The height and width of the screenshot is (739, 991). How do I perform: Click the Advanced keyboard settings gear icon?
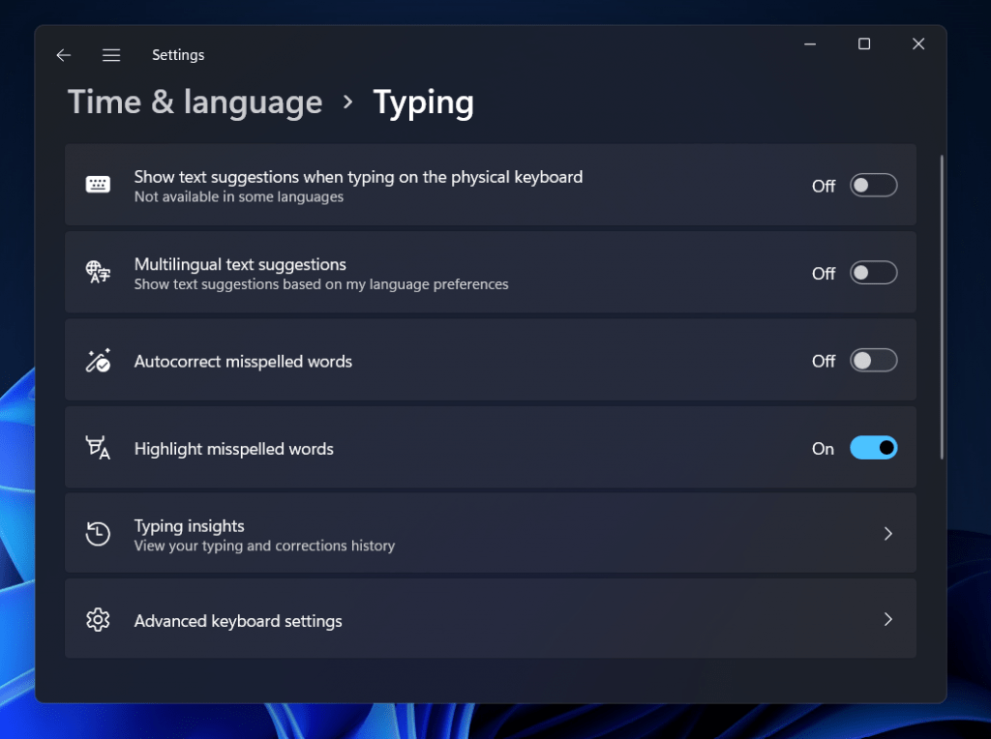(x=98, y=619)
